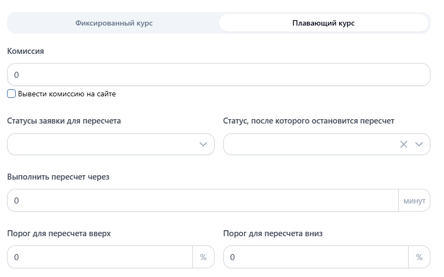This screenshot has width=444, height=277.
Task: Enable the Вывести комиссию на сайте checkbox
Action: 11,94
